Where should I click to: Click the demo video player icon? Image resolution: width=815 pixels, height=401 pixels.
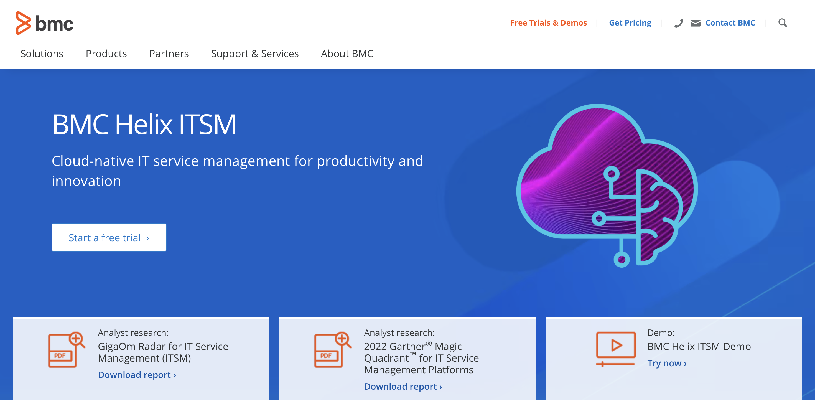[616, 349]
